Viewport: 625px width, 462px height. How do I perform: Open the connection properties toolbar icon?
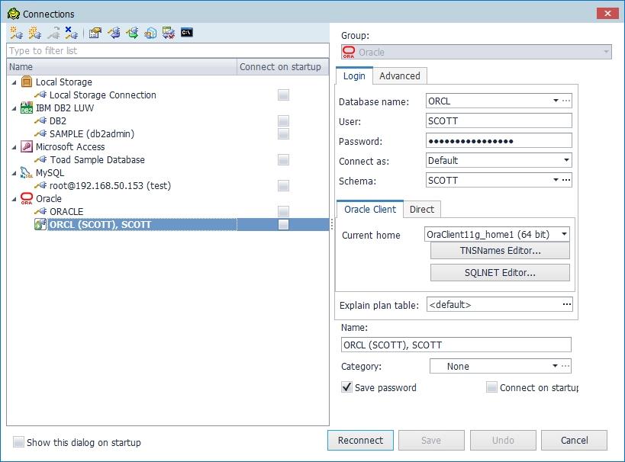pos(95,33)
